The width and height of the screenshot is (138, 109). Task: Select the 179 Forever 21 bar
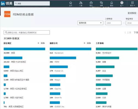coord(59,67)
